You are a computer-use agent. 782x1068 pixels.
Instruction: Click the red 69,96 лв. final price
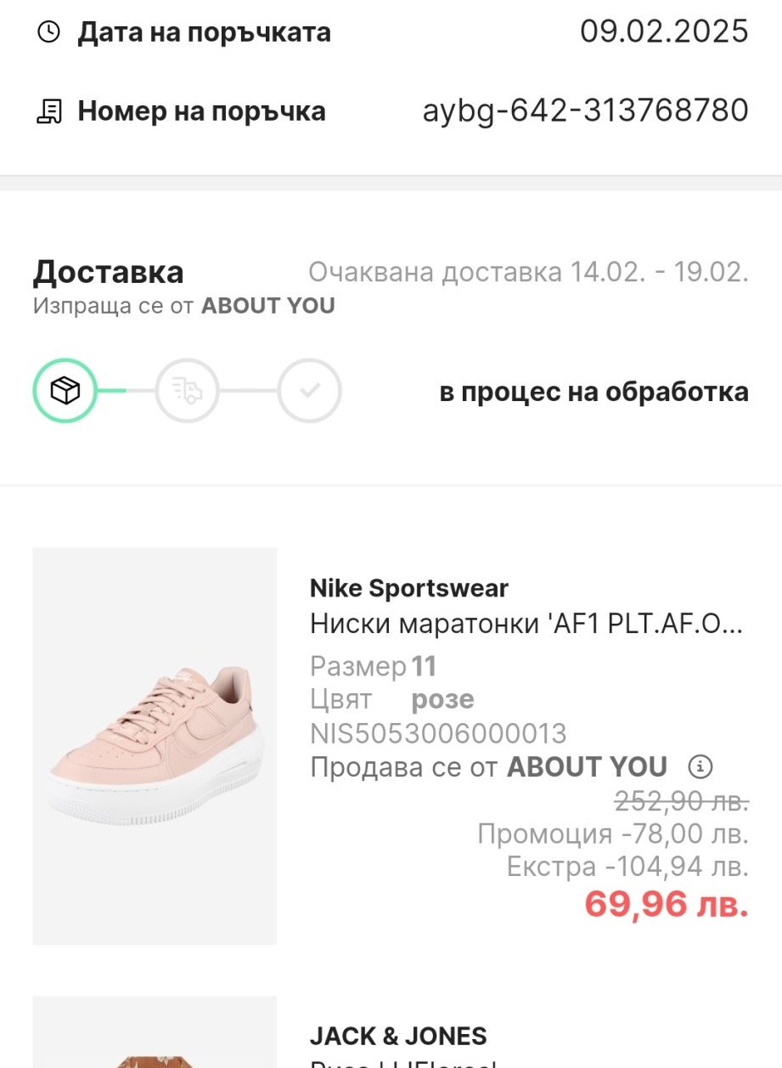pyautogui.click(x=667, y=904)
